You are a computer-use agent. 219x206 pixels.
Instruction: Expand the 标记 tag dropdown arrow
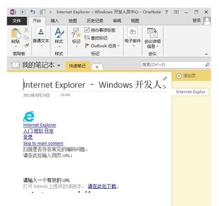click(x=77, y=47)
